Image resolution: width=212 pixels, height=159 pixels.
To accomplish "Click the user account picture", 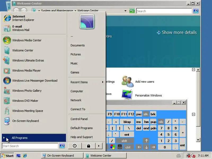I will [87, 21].
